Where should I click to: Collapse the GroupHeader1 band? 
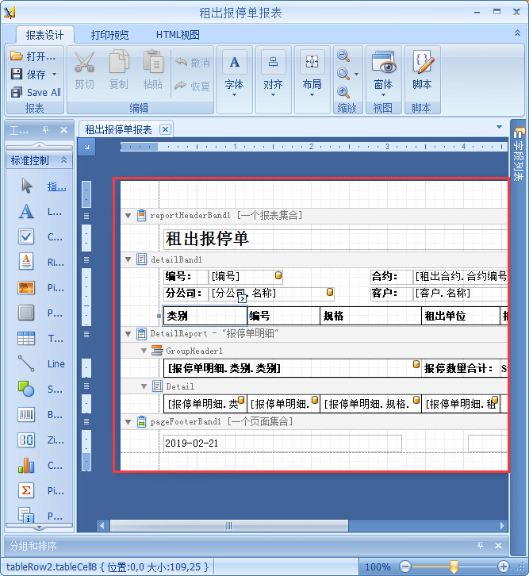coord(144,350)
